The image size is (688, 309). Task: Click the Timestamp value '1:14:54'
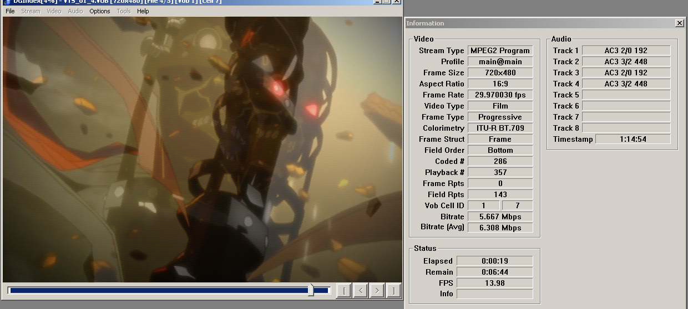633,139
